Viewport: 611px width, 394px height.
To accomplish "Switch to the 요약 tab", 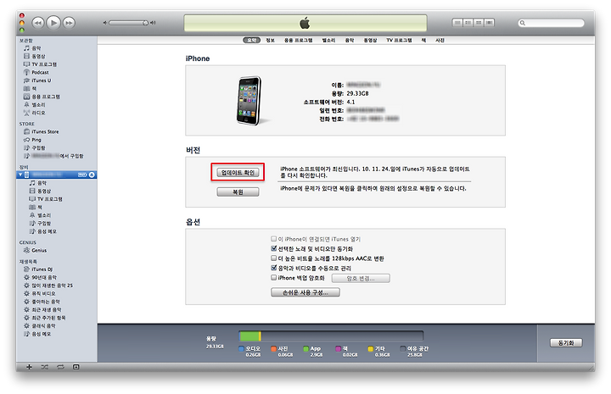I will pos(252,40).
